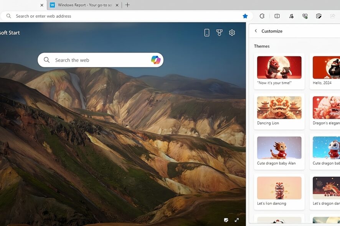
Task: Open the Extensions puzzle icon
Action: [x=262, y=16]
